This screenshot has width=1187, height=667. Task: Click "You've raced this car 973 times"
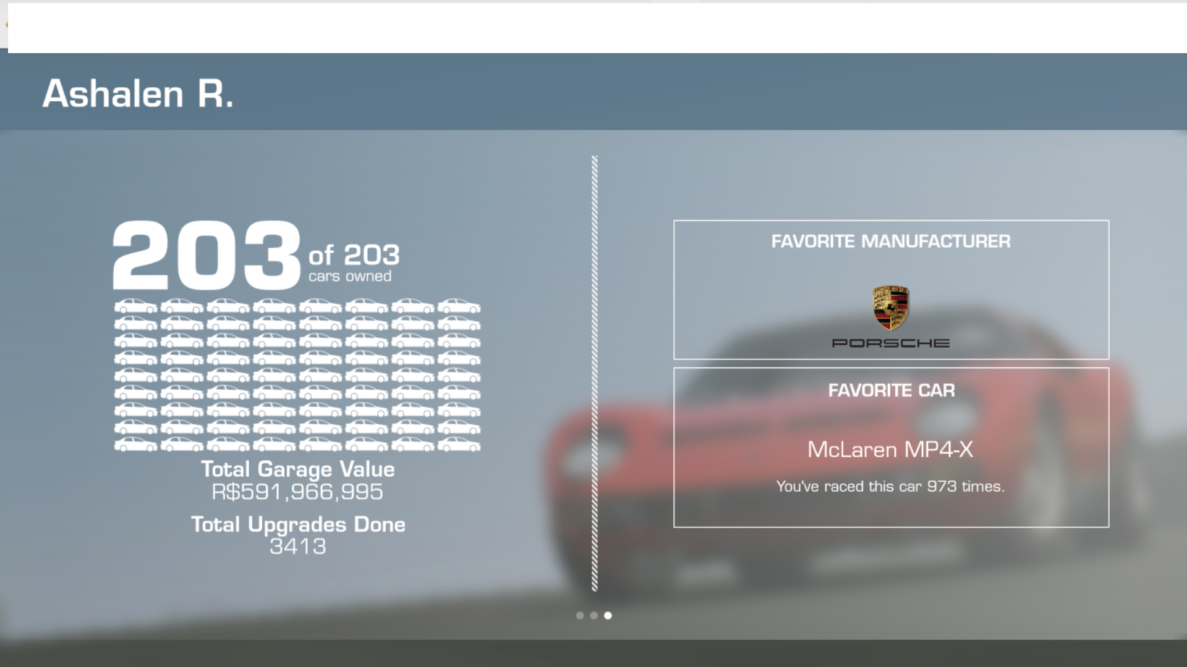pos(890,487)
